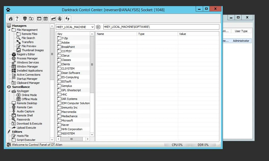Go back using the circled arrow button
Screen dimensions: 269x161
coord(98,27)
